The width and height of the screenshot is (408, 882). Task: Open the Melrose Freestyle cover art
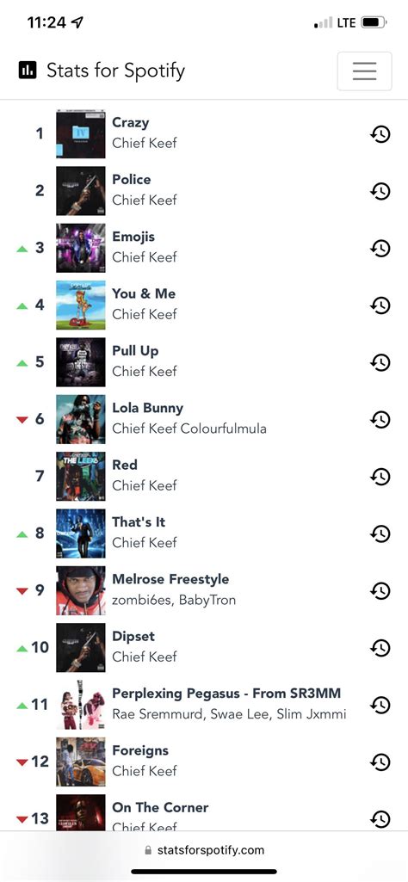tap(80, 590)
